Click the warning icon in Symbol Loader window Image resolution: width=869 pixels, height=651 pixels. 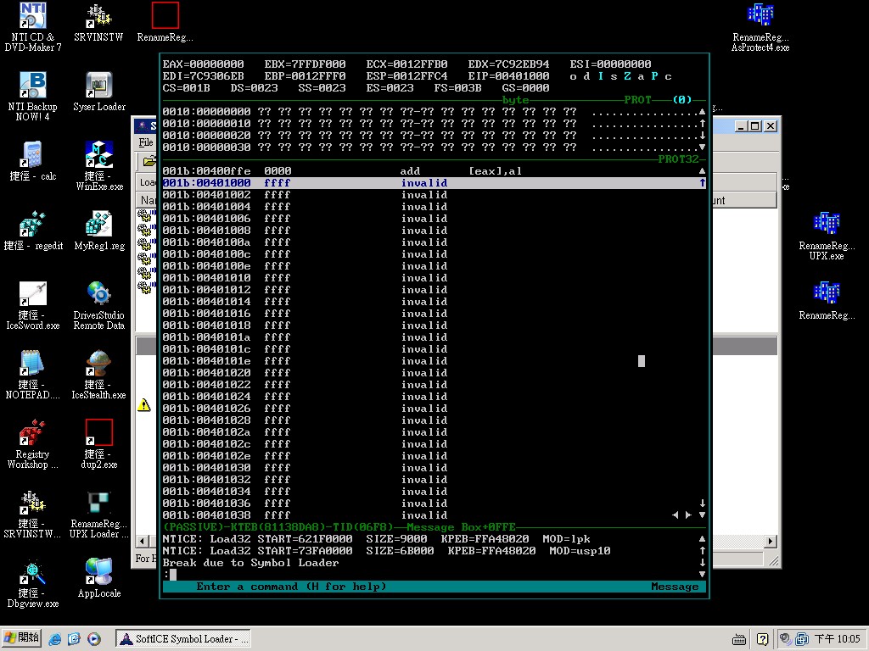[143, 404]
